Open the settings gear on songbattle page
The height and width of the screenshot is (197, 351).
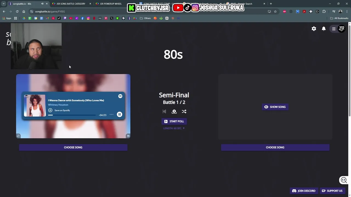pos(314,29)
